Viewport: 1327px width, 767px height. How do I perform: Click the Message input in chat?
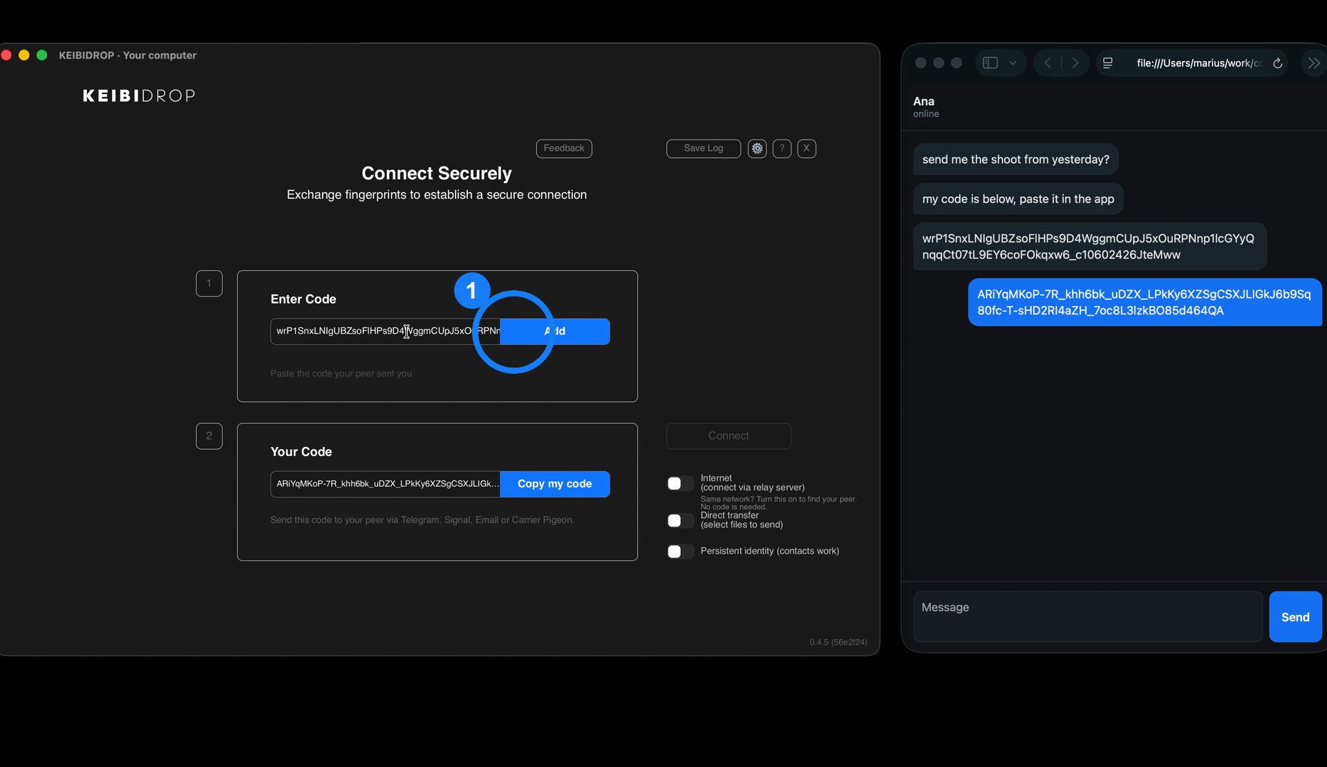pyautogui.click(x=1088, y=616)
